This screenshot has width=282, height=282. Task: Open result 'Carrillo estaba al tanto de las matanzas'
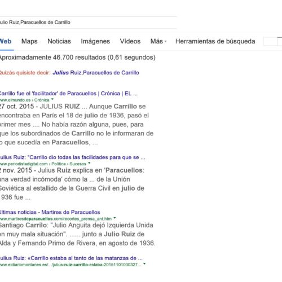tap(71, 258)
